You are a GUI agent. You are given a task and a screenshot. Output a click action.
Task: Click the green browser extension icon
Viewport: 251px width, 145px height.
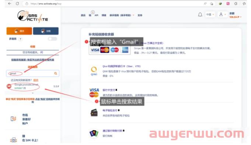[220, 4]
